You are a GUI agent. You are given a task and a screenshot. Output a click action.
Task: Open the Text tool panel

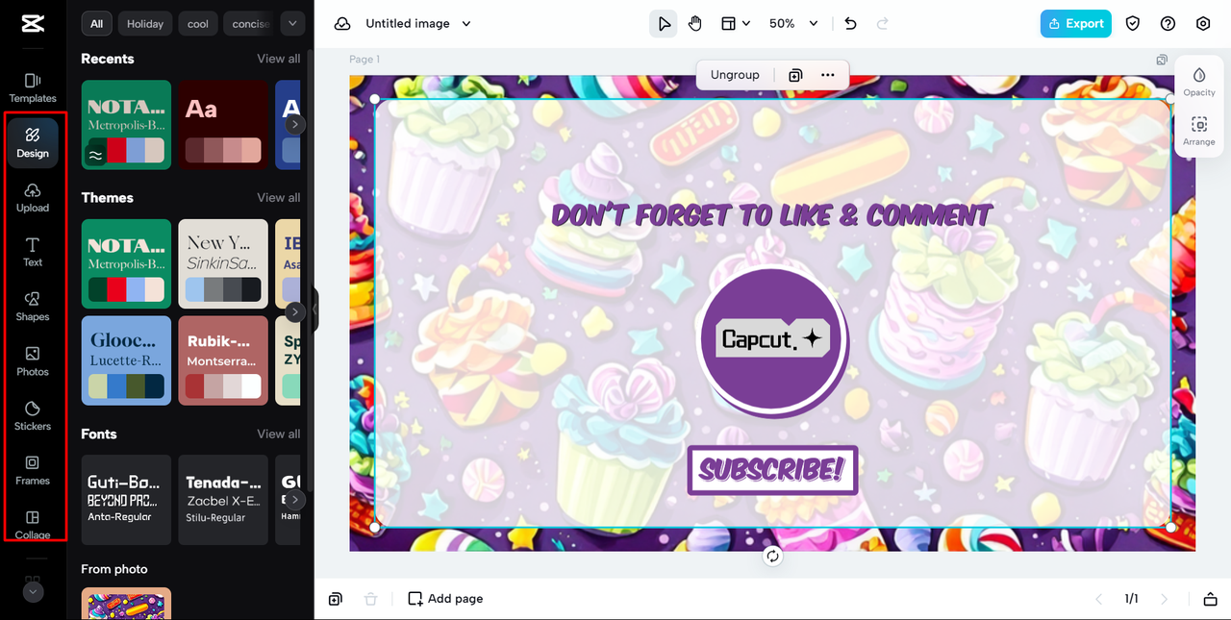click(33, 252)
